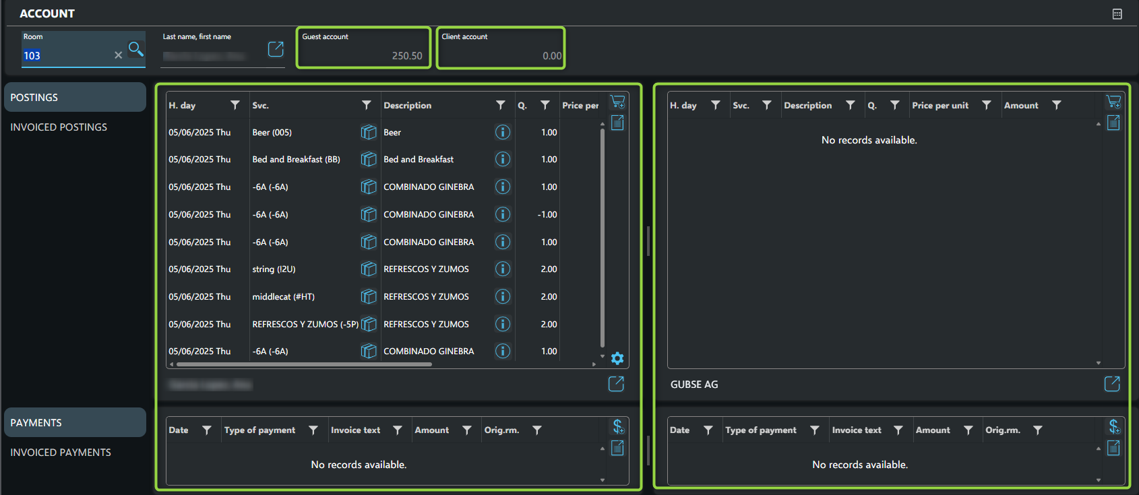
Task: Click the package icon on the Beer (005) row
Action: pos(369,133)
